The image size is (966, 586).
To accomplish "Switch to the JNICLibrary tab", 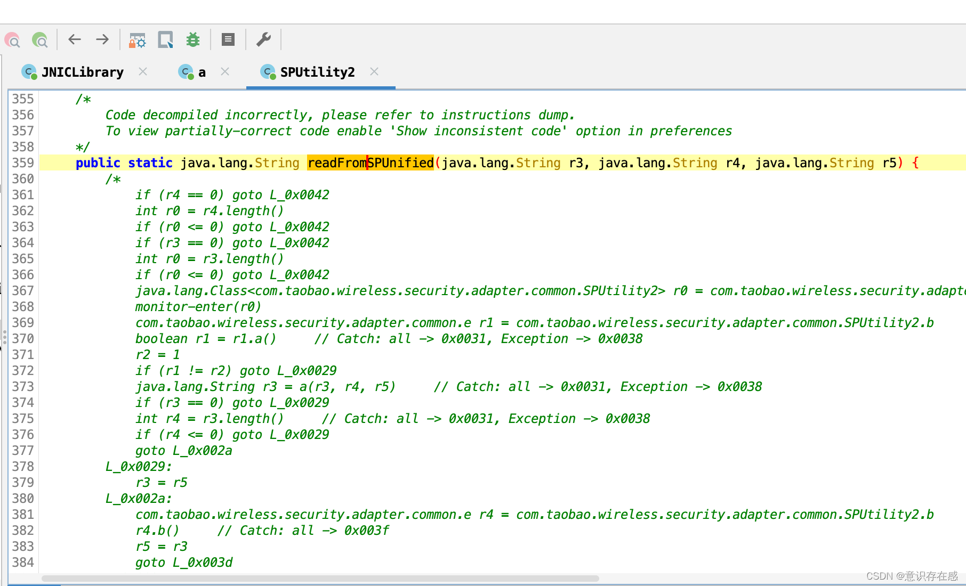I will click(83, 72).
